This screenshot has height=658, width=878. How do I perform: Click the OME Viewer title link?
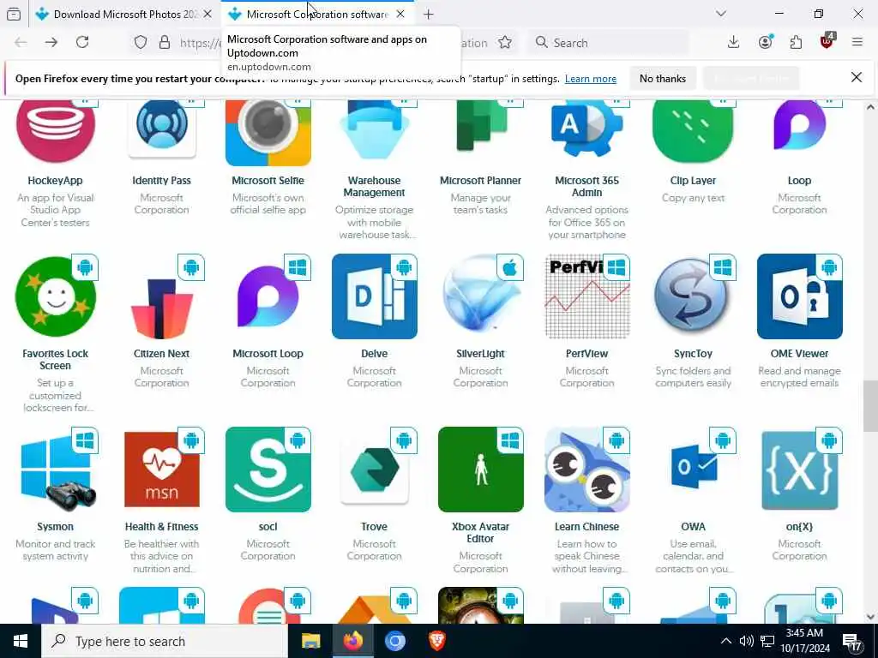click(800, 354)
